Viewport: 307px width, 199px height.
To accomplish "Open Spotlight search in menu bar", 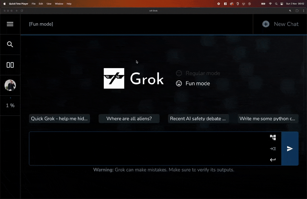I will pos(276,4).
